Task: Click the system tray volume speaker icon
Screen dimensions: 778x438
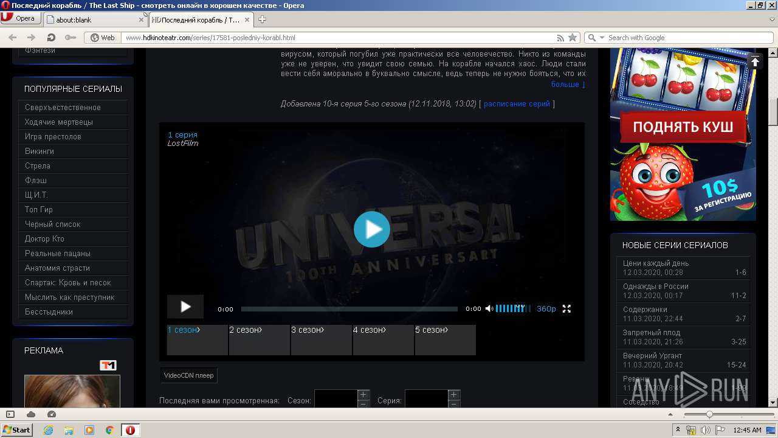Action: [706, 430]
